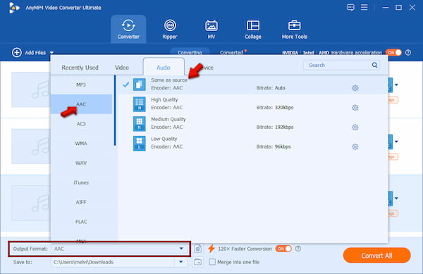
Task: Choose the Medium Quality 192kbps preset
Action: 253,124
